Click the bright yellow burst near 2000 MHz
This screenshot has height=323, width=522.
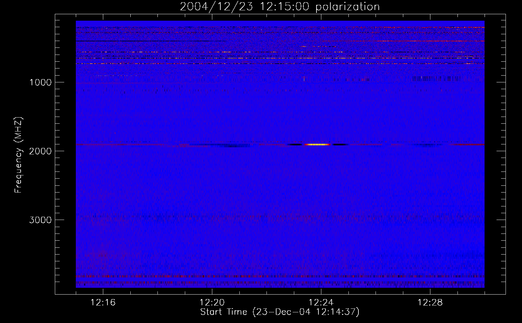(x=318, y=145)
